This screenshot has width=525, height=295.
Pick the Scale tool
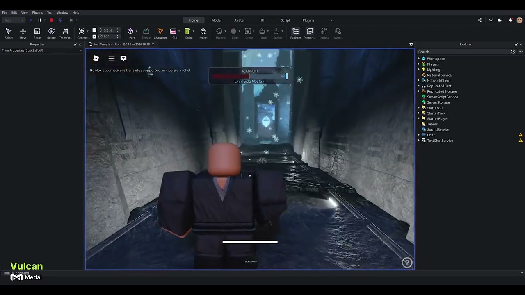pyautogui.click(x=37, y=33)
